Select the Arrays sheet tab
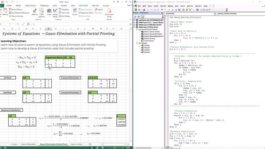265x149 pixels. (x=14, y=144)
